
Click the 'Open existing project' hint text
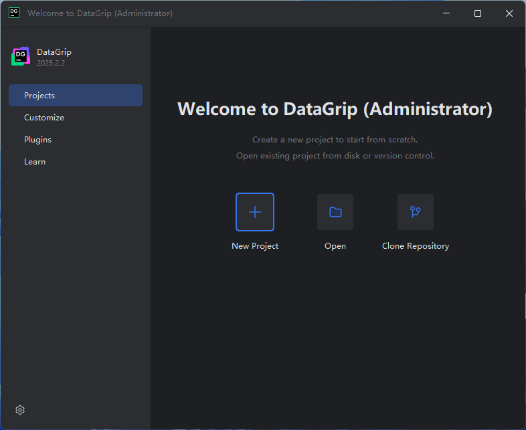coord(335,156)
